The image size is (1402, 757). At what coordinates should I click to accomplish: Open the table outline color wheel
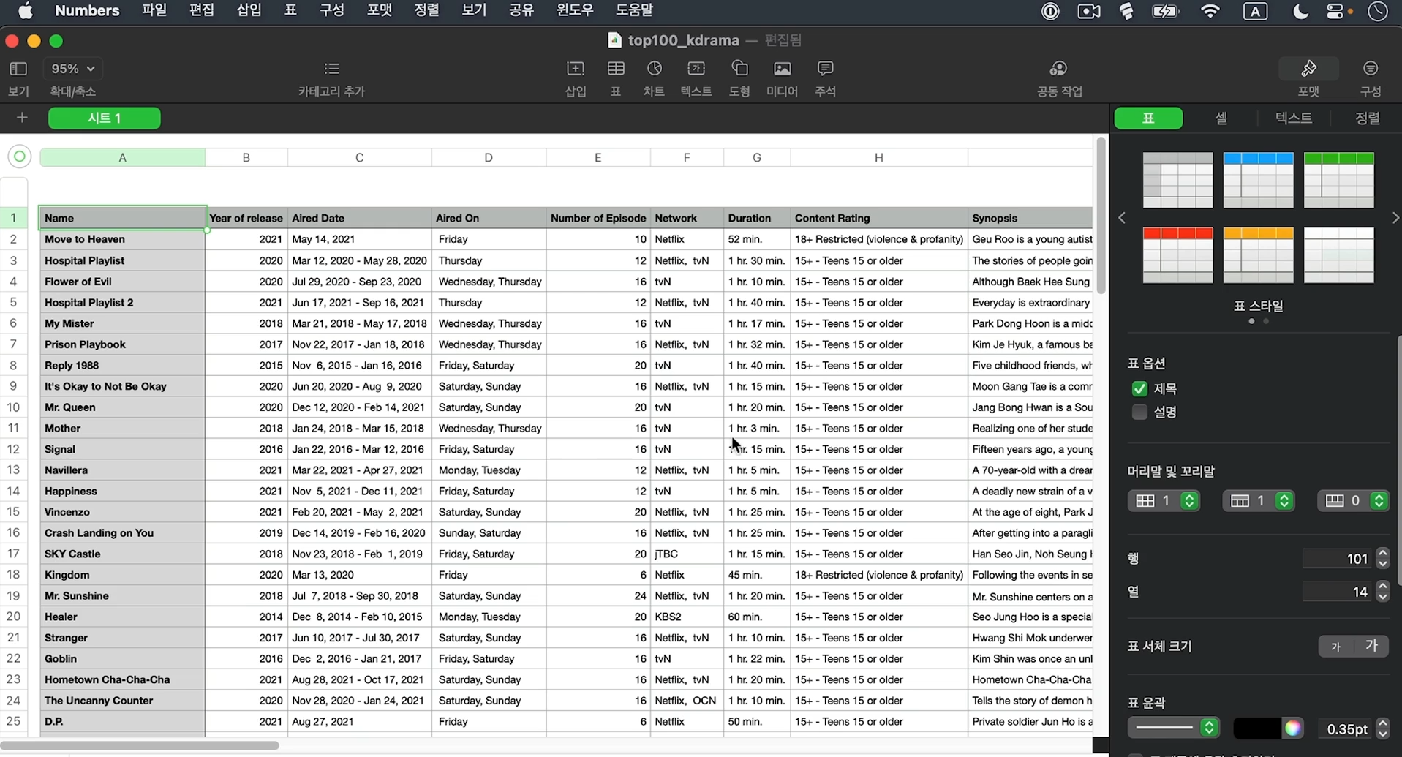pos(1293,728)
